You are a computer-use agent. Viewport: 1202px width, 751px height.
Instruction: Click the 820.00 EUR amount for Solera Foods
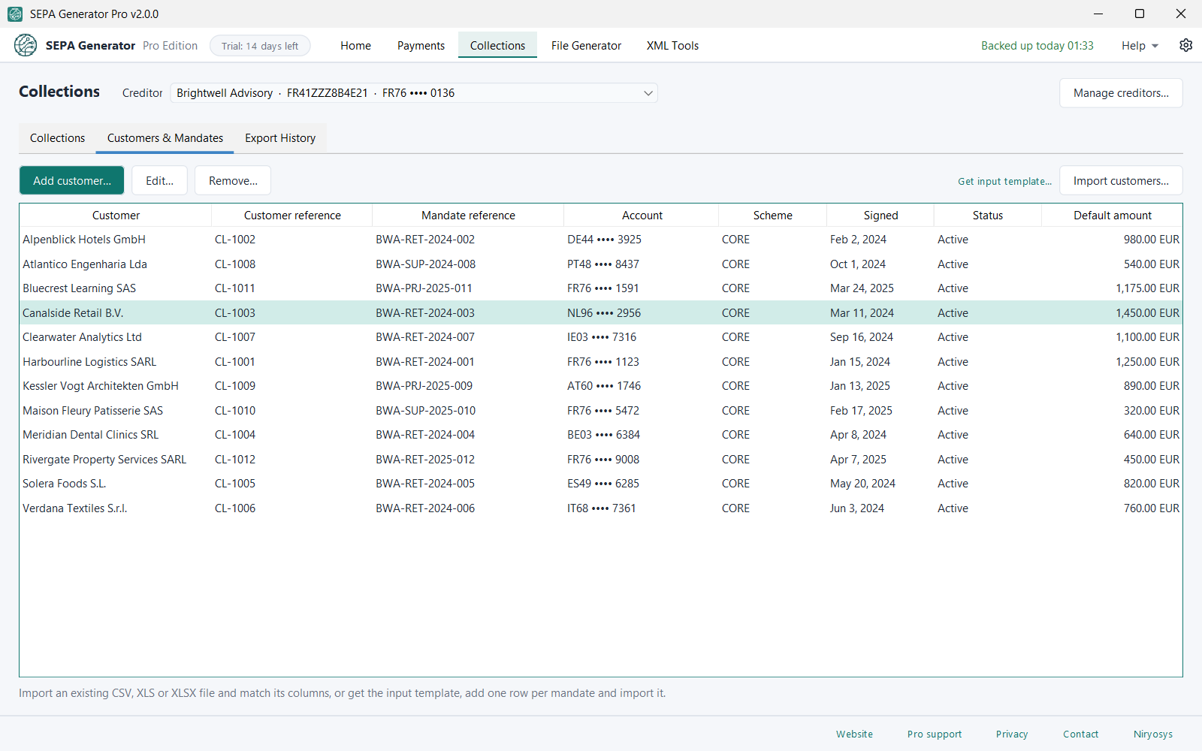[1152, 484]
